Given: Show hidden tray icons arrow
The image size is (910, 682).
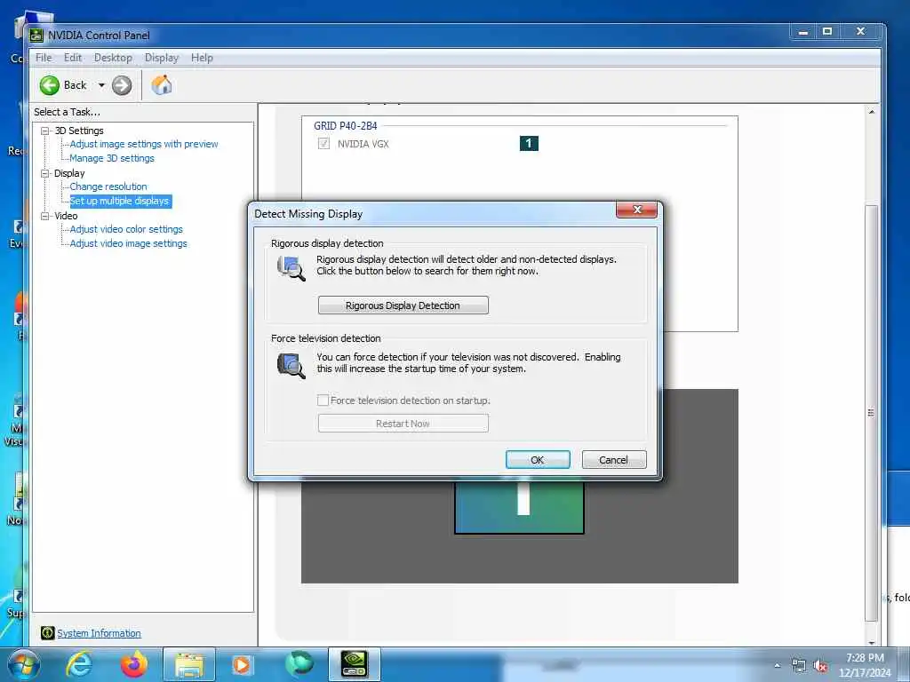Looking at the screenshot, I should pos(777,666).
